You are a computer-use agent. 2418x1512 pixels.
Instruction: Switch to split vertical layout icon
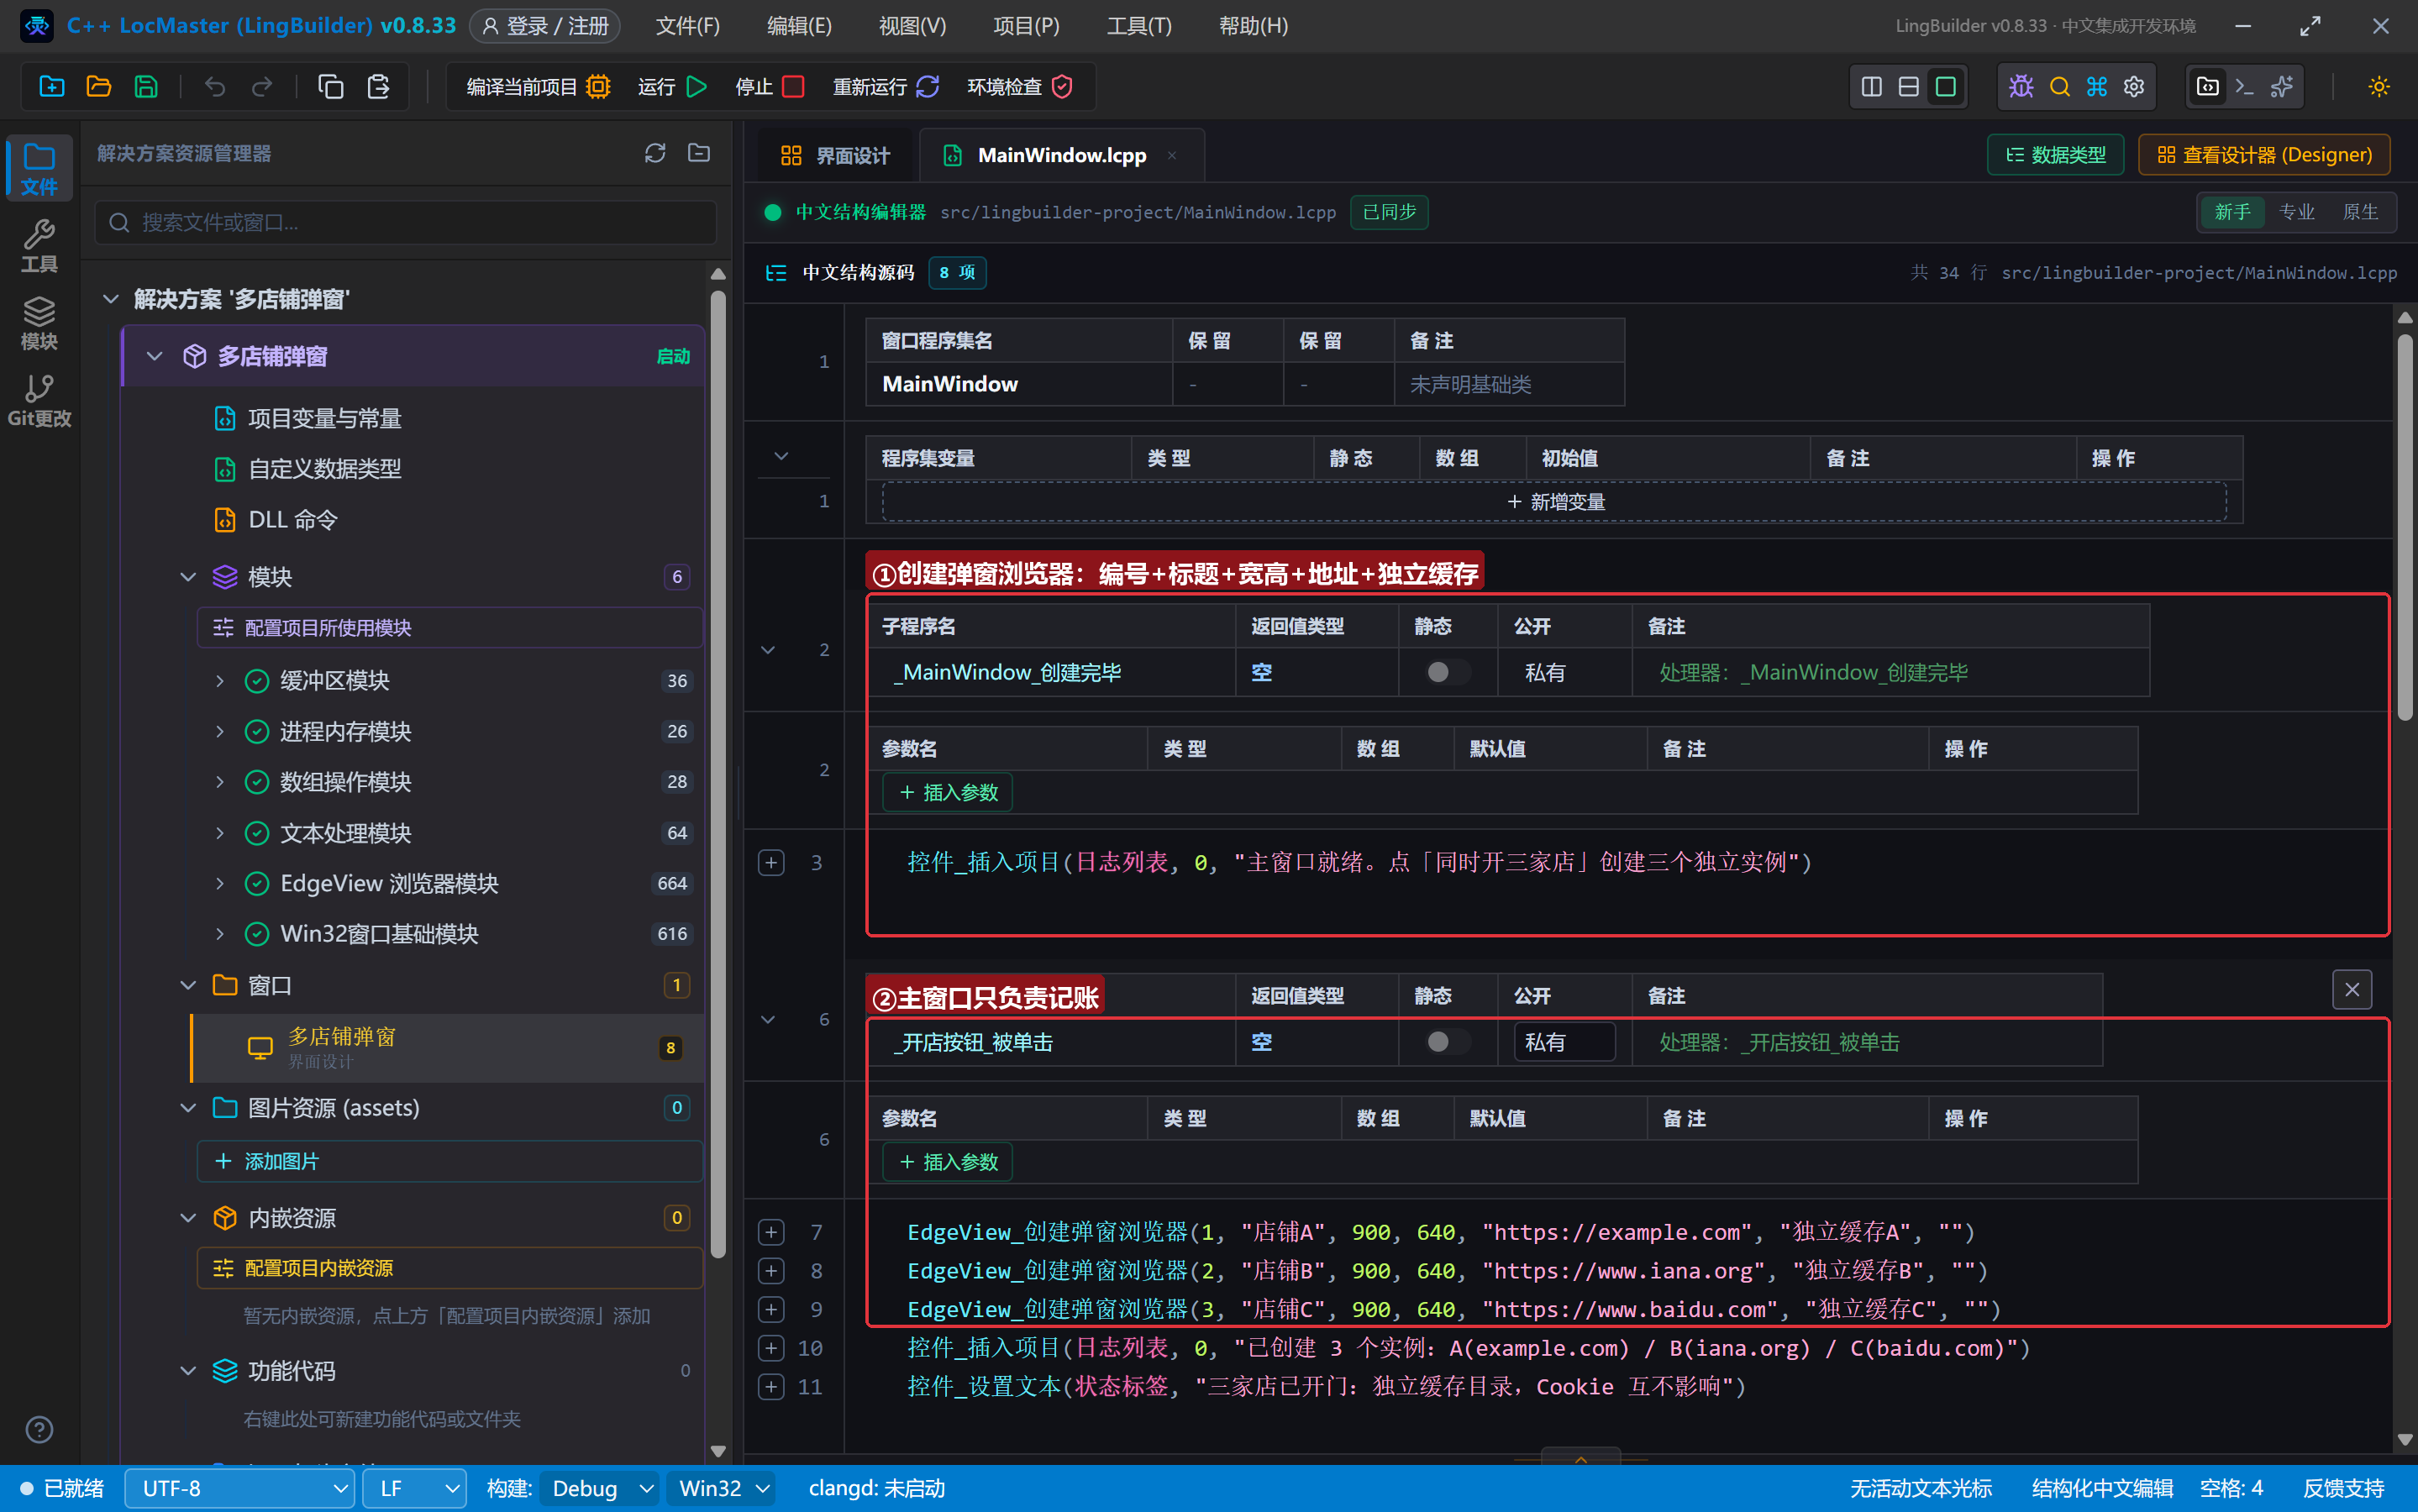[x=1872, y=87]
